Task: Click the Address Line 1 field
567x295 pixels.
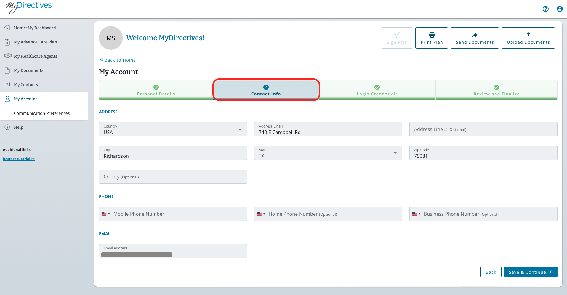Action: click(328, 129)
